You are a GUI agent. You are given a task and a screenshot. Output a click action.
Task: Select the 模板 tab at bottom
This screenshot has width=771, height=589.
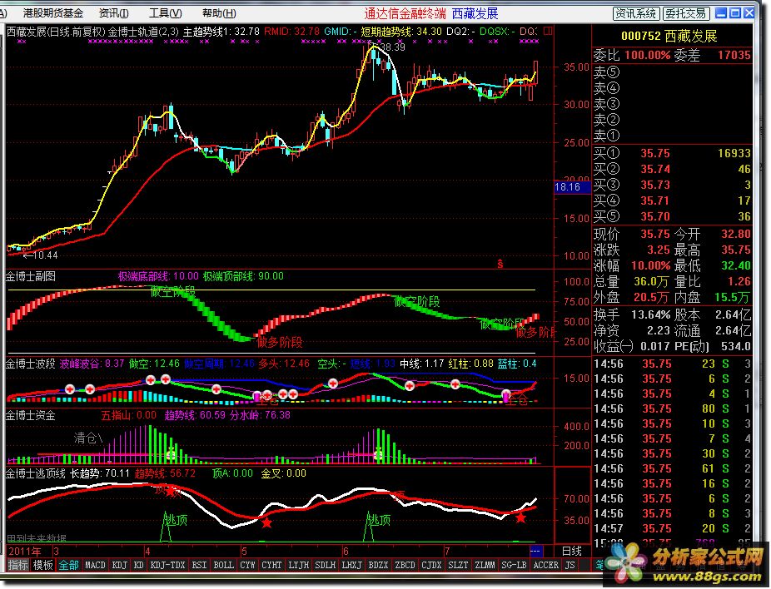[x=42, y=565]
